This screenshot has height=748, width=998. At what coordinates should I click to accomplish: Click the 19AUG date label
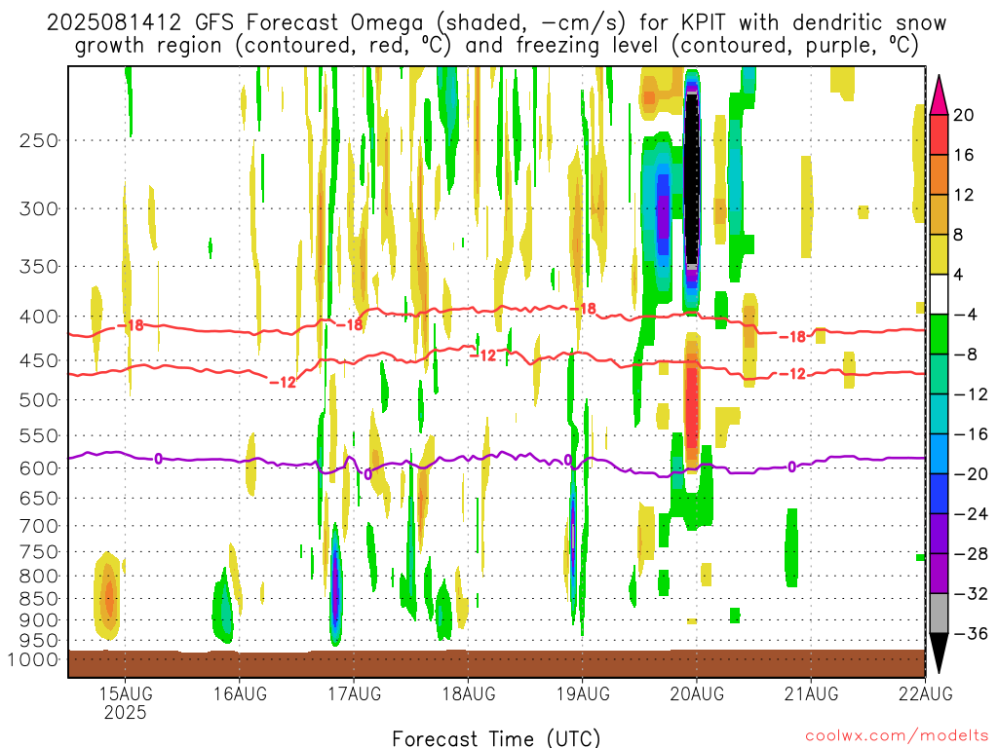[583, 693]
